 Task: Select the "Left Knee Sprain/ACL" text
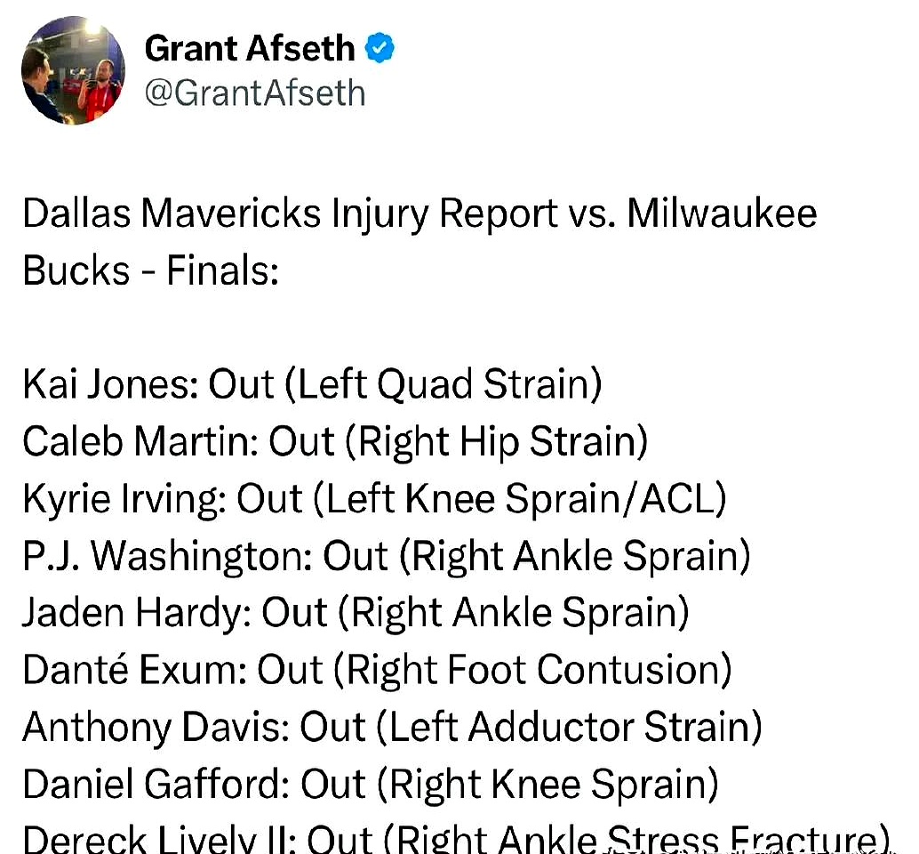point(520,500)
